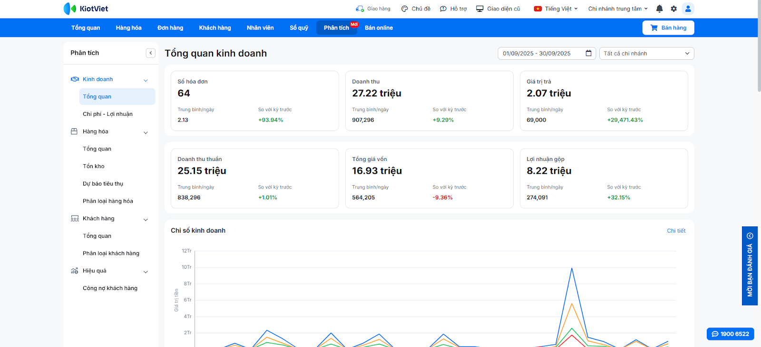Image resolution: width=761 pixels, height=347 pixels.
Task: Select Tồn kho in the sidebar
Action: pos(94,166)
